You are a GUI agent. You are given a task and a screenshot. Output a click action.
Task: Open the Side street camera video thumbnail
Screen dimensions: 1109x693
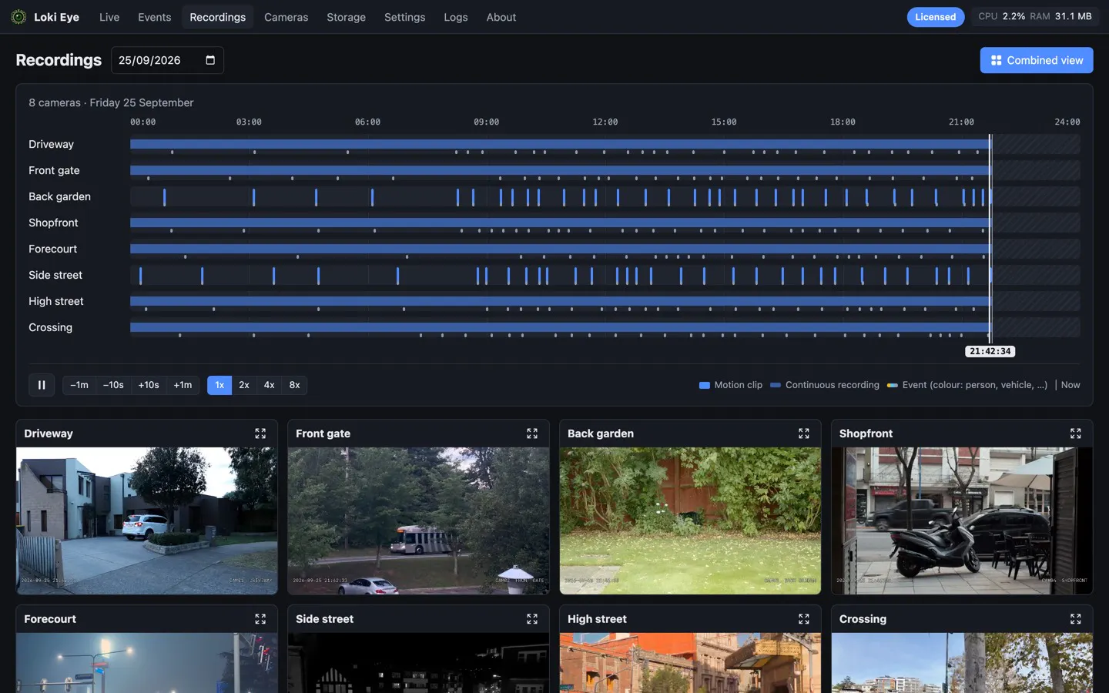[x=419, y=663]
